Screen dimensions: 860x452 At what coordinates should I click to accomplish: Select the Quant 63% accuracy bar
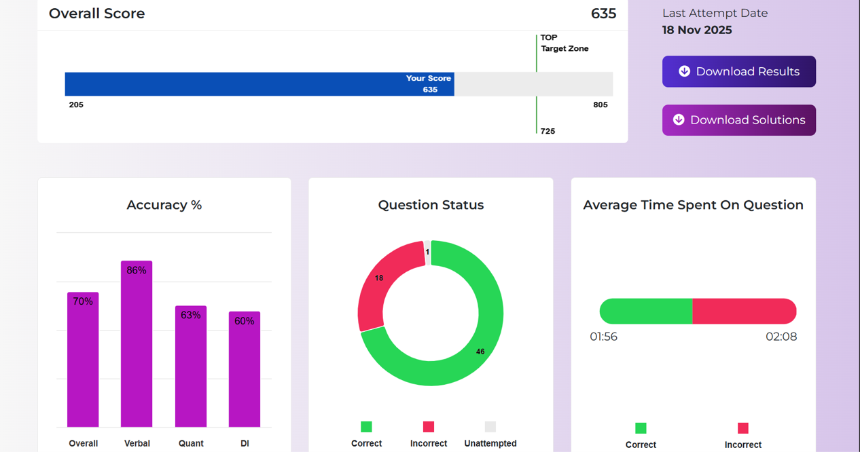pyautogui.click(x=191, y=366)
